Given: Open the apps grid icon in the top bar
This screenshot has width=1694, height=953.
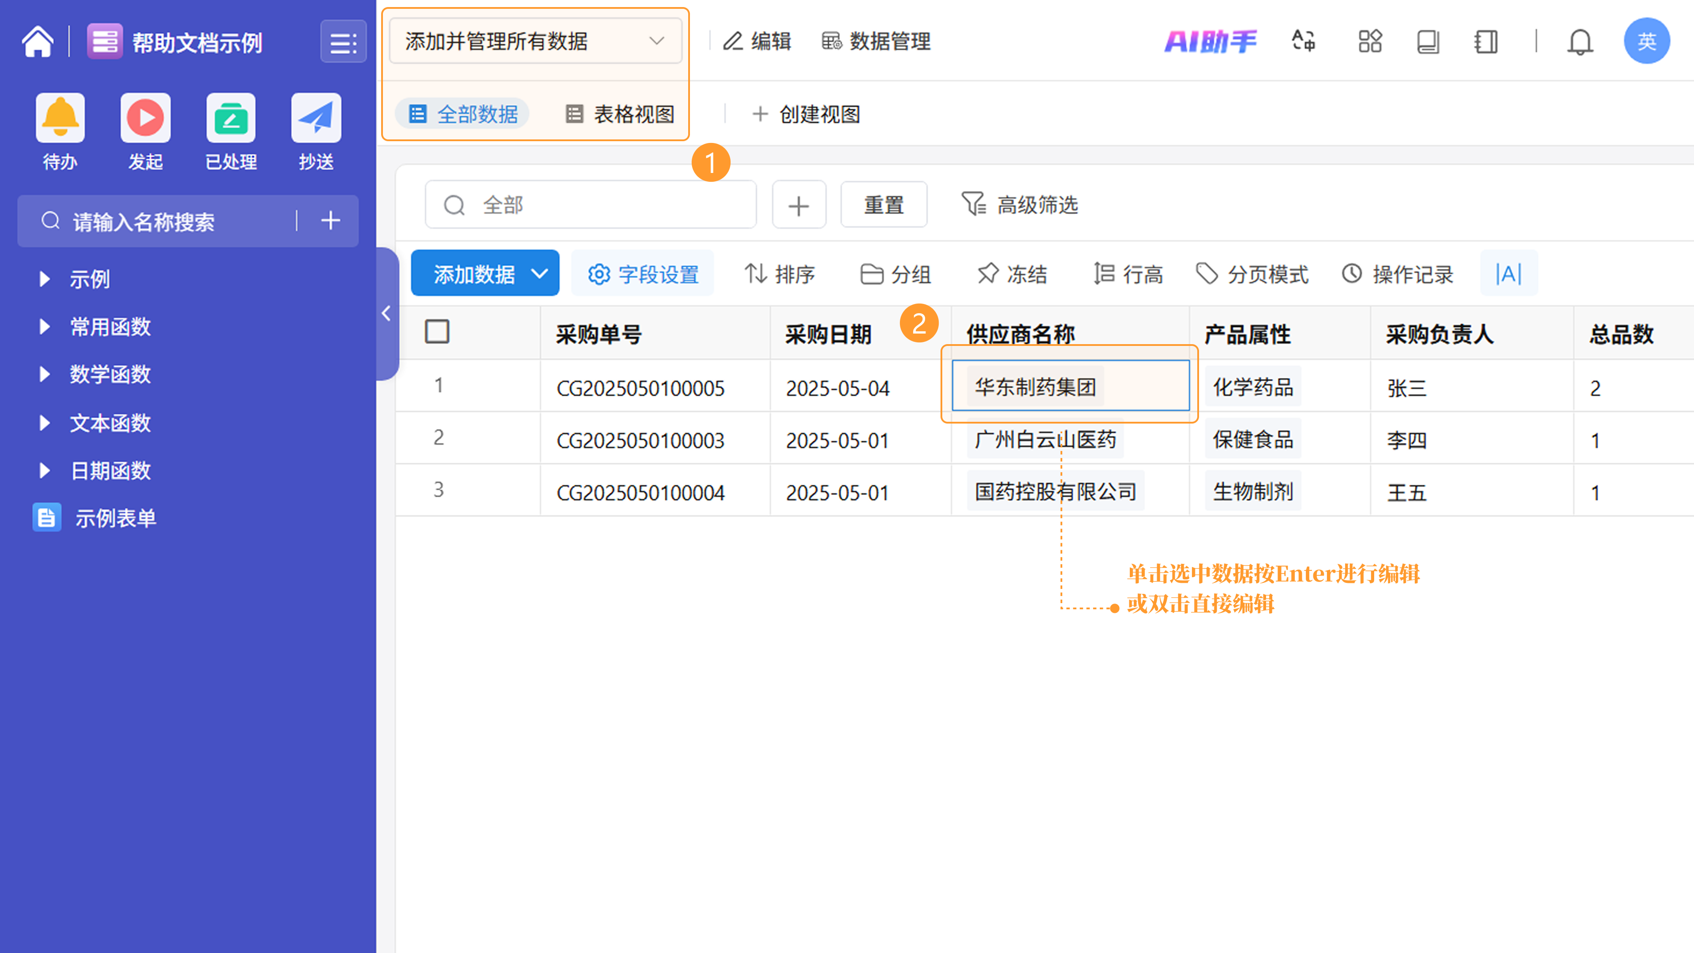Looking at the screenshot, I should [x=1370, y=41].
